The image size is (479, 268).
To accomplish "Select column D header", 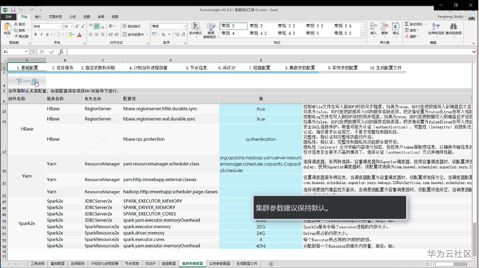I will (x=171, y=60).
